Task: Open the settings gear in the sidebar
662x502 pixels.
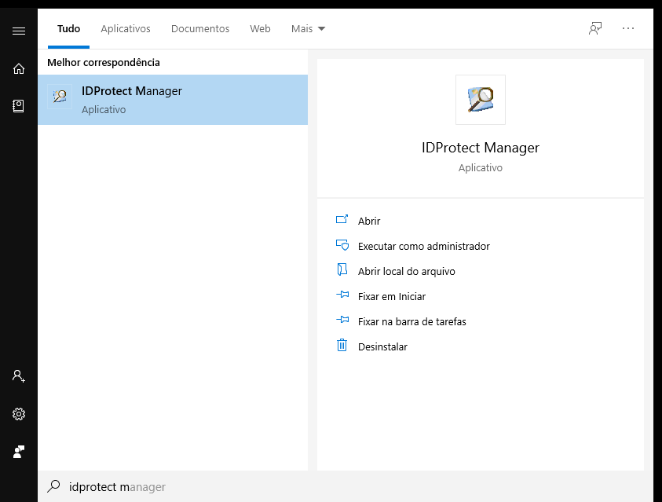Action: pyautogui.click(x=19, y=414)
